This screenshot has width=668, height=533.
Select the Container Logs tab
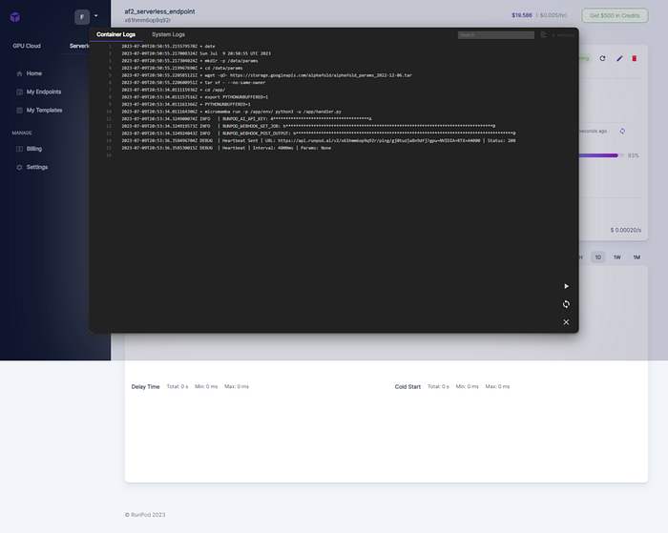pyautogui.click(x=115, y=34)
